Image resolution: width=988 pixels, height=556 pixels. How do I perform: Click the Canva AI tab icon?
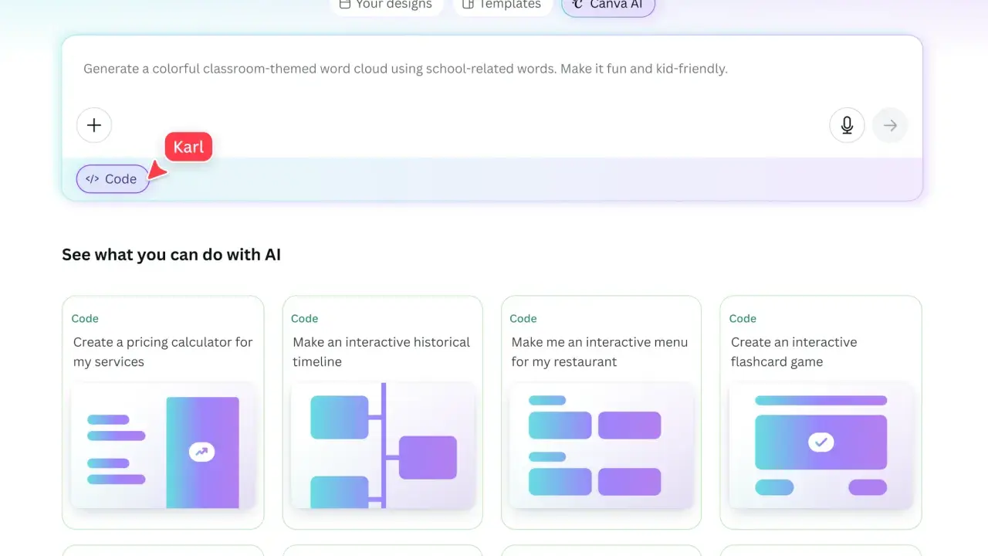click(x=577, y=5)
